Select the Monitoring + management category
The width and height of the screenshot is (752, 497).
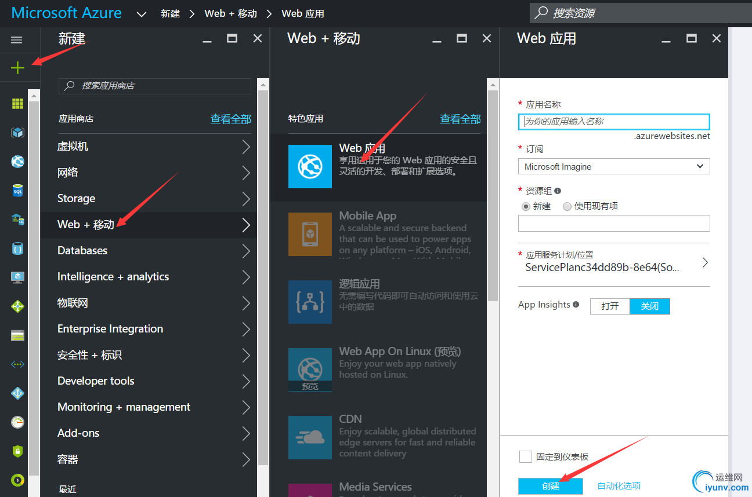[x=149, y=407]
